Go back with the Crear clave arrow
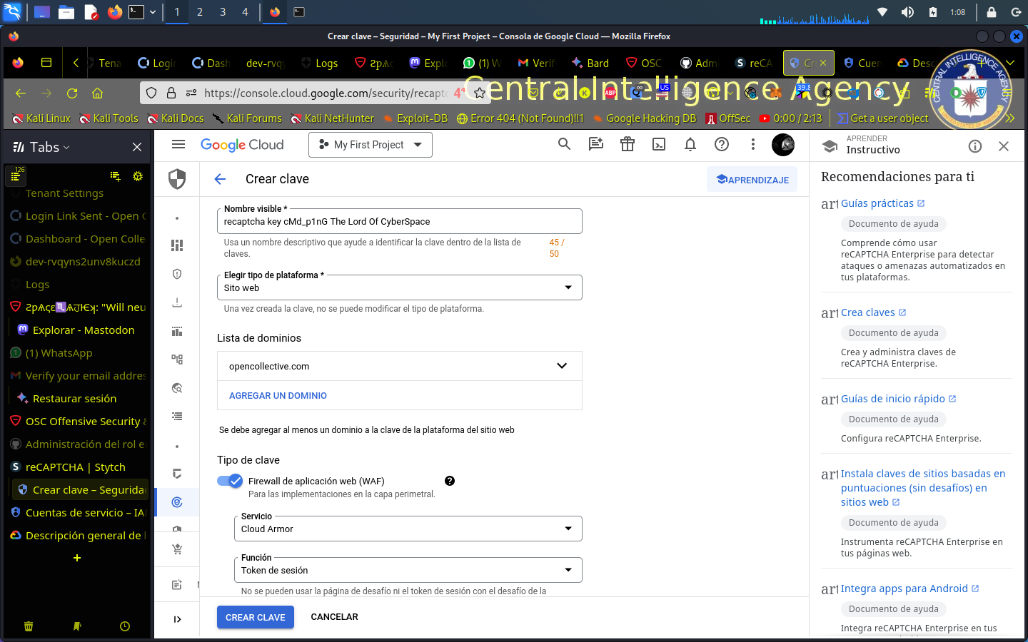Viewport: 1028px width, 642px height. click(220, 179)
